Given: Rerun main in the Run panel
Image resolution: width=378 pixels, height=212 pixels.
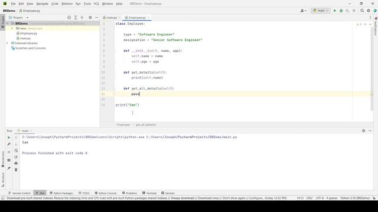Looking at the screenshot, I should coord(9,137).
